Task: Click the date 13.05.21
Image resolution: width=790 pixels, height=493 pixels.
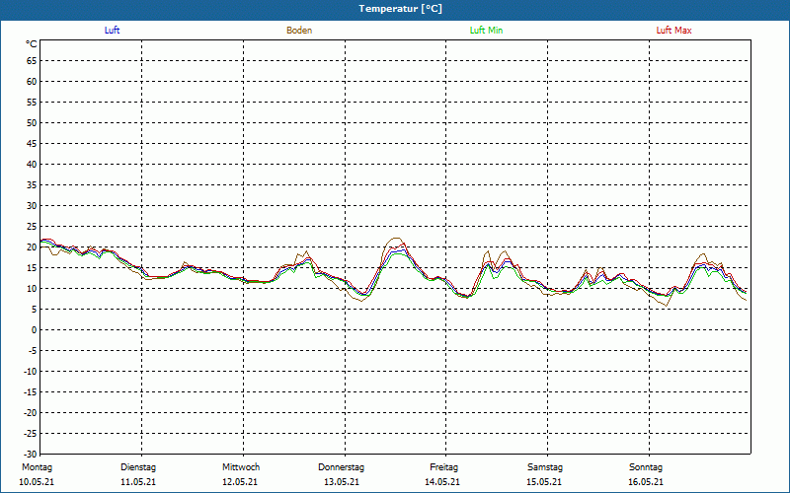Action: pos(342,482)
